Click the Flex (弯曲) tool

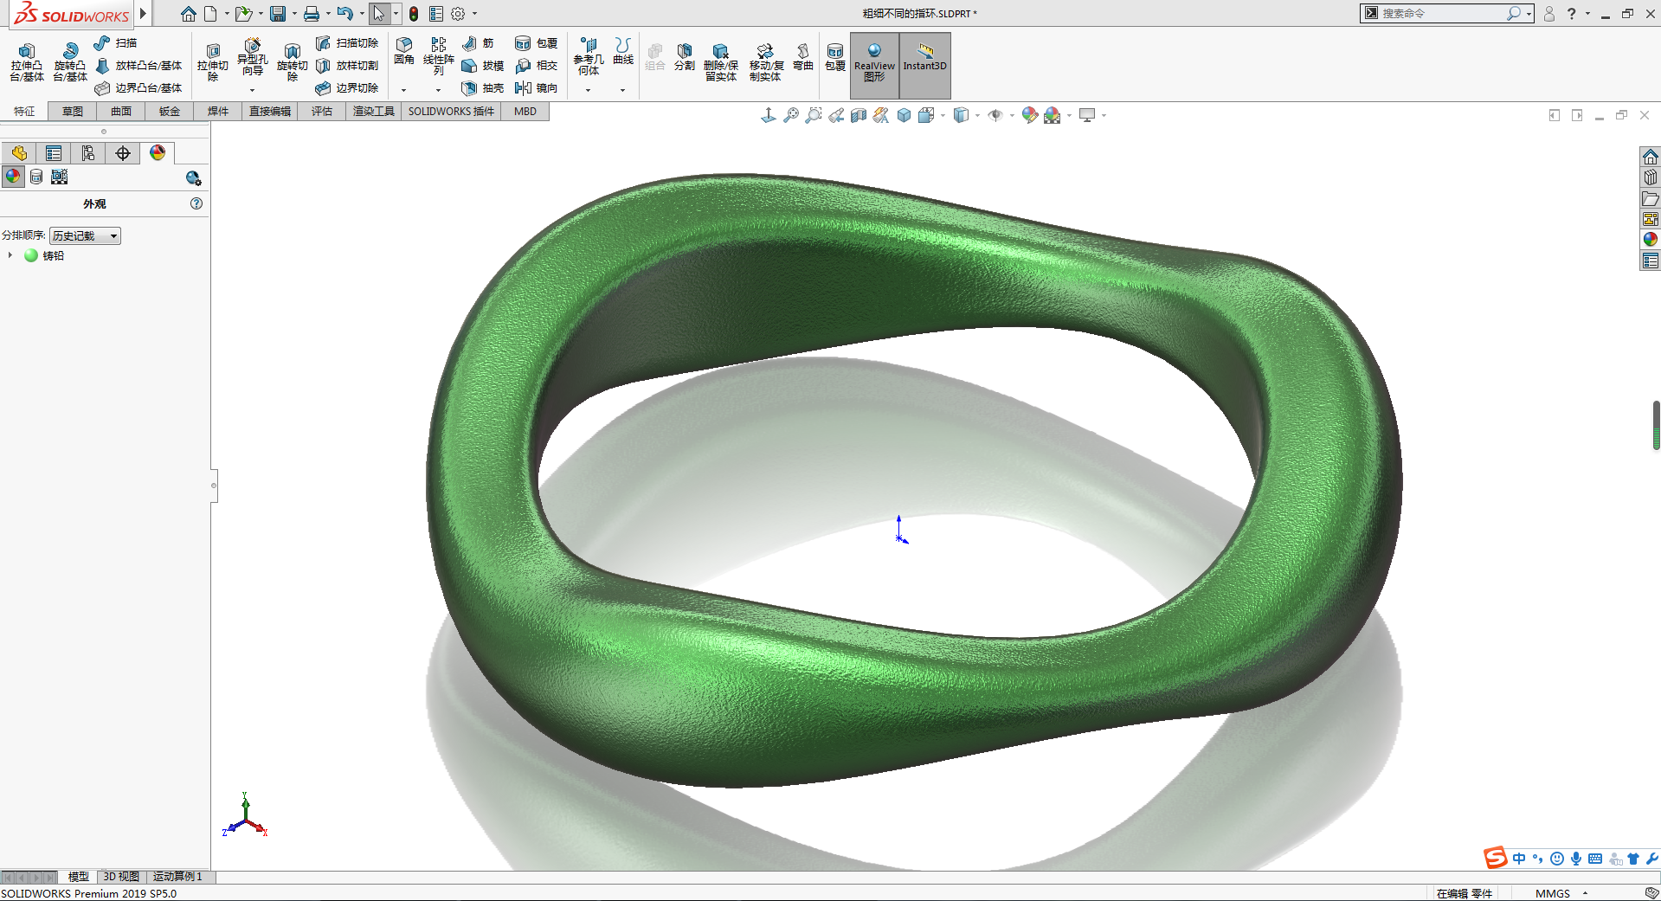pos(803,57)
